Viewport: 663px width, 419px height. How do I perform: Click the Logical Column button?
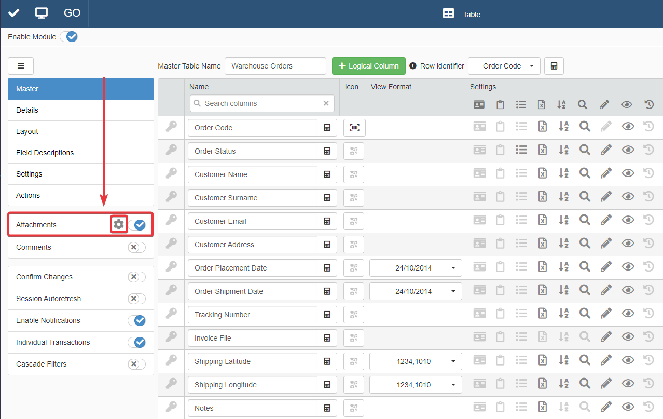coord(368,66)
